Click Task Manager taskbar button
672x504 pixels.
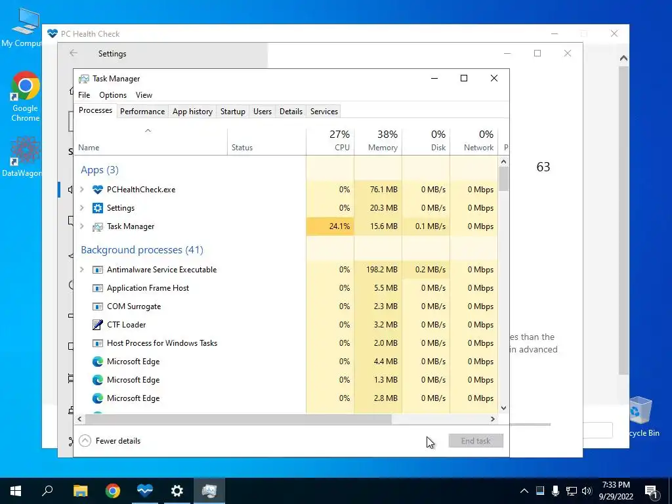click(x=209, y=491)
